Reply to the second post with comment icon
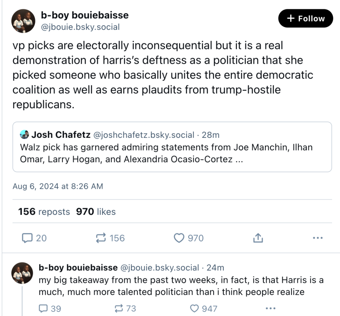The height and width of the screenshot is (316, 340). (43, 308)
